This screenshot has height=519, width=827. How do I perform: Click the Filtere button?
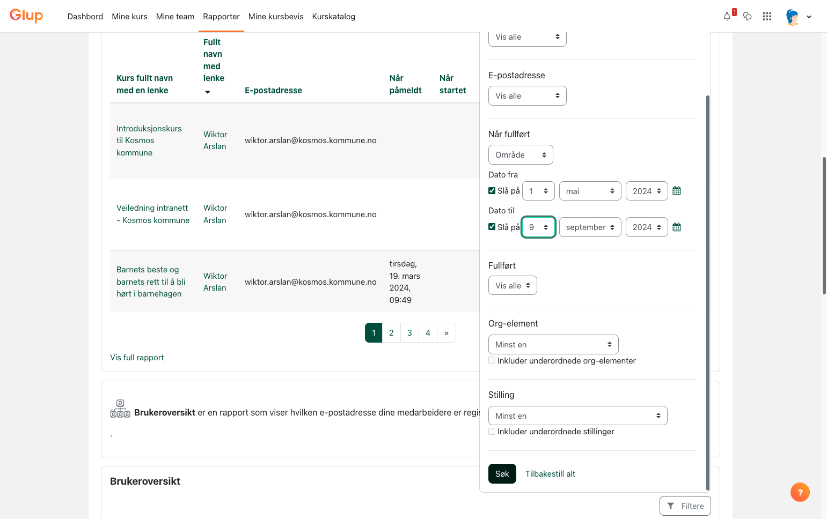[685, 506]
